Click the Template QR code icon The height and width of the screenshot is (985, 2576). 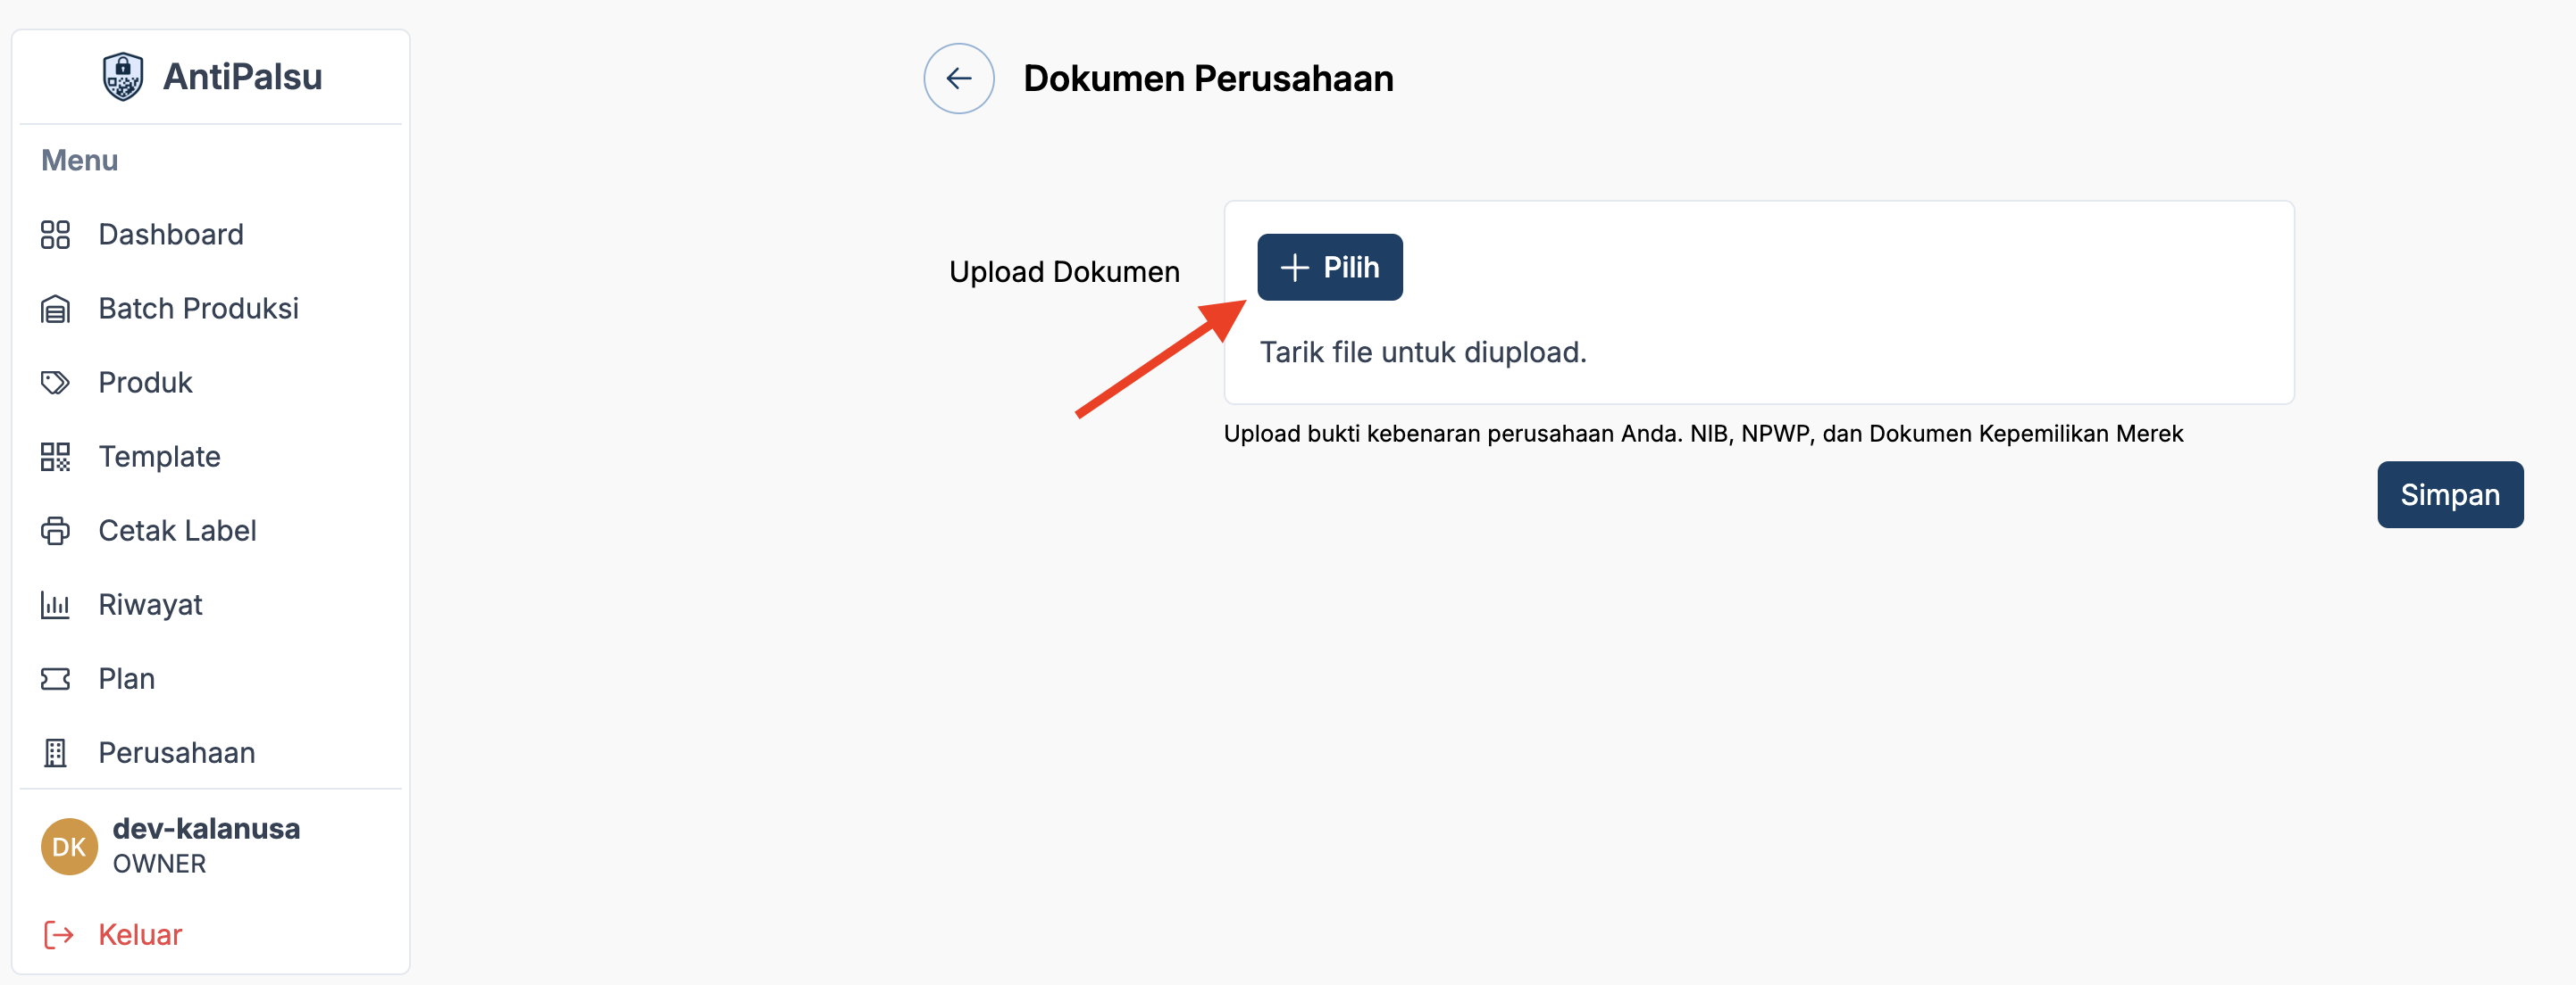55,457
